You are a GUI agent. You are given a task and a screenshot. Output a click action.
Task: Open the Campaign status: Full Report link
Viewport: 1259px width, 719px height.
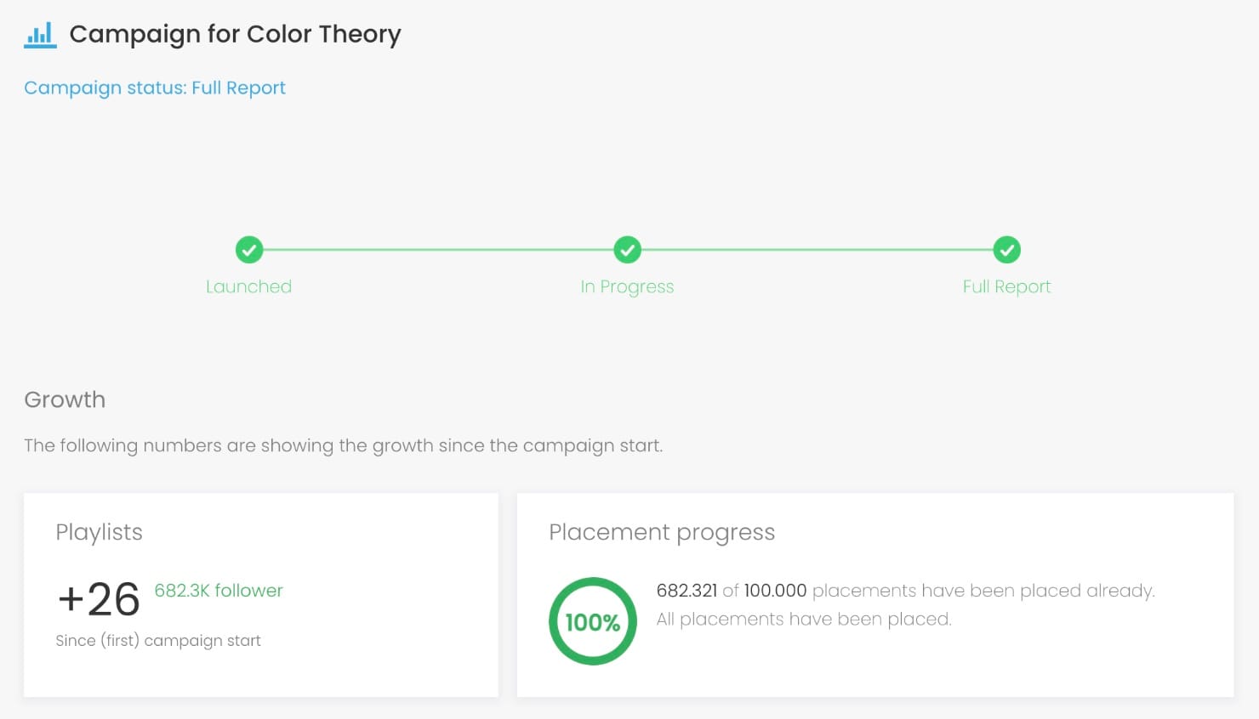[x=155, y=88]
